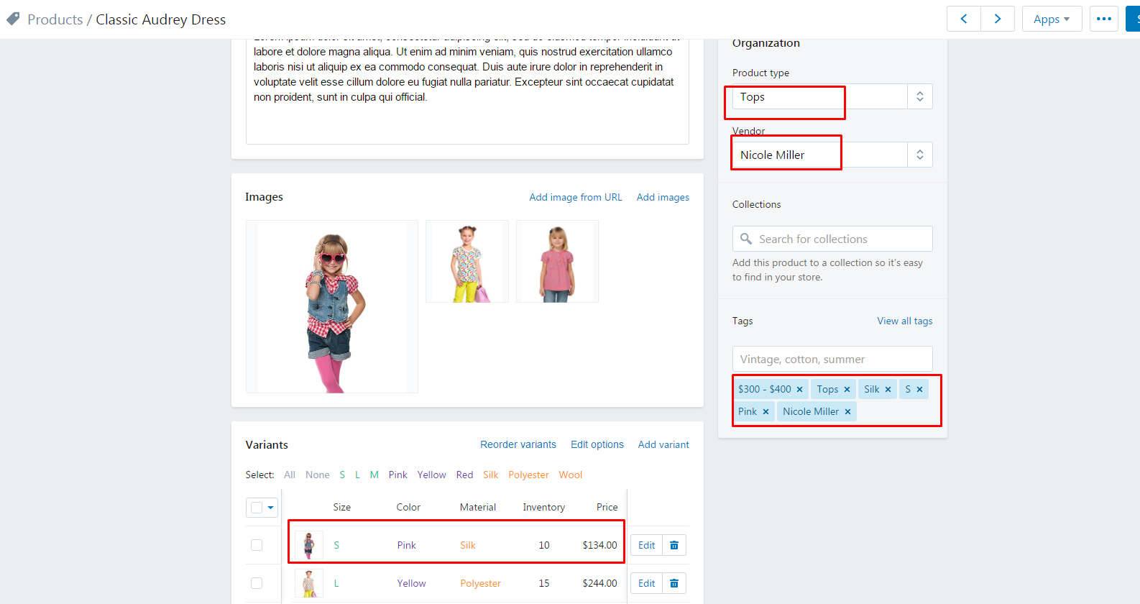Select Wool variants filter

pyautogui.click(x=571, y=475)
